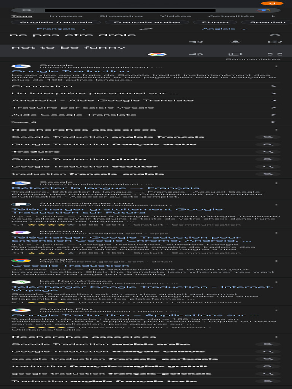
Task: Select the 'Photo' chip
Action: click(215, 22)
